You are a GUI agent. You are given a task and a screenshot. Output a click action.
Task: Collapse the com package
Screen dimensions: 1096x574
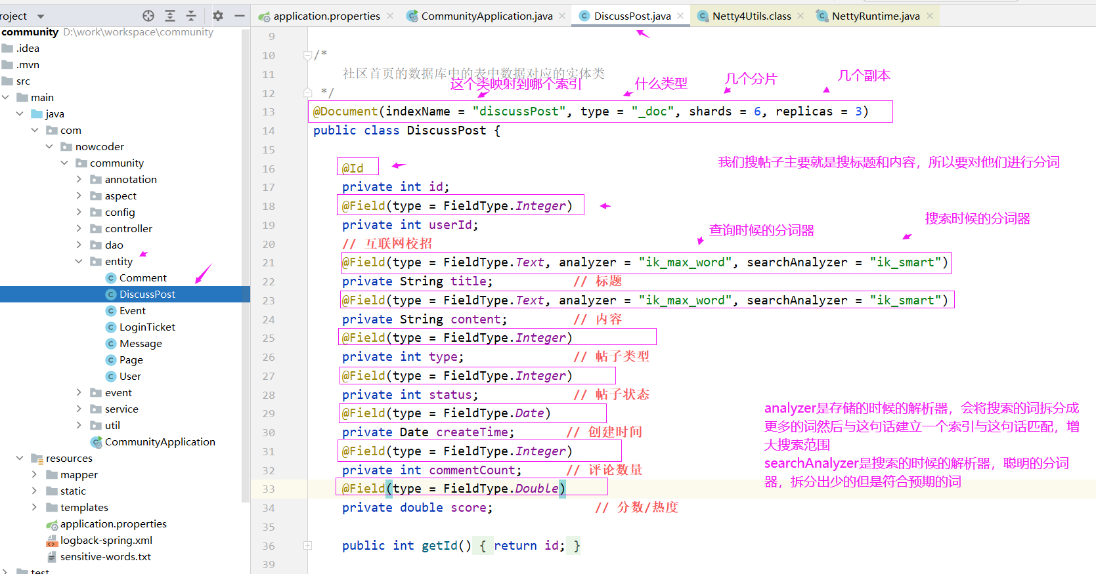[x=35, y=130]
